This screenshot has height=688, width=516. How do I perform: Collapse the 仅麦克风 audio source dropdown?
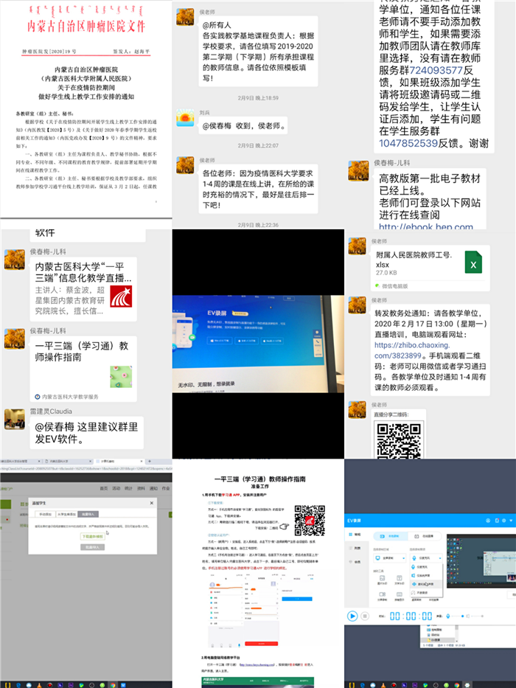click(426, 558)
